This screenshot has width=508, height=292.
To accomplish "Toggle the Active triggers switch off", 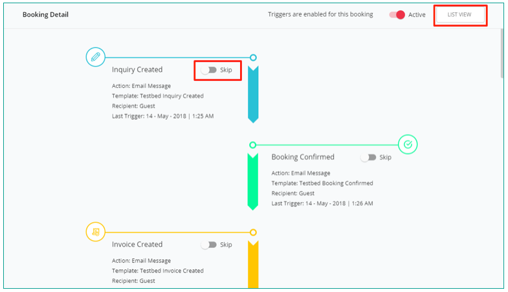I will click(397, 15).
